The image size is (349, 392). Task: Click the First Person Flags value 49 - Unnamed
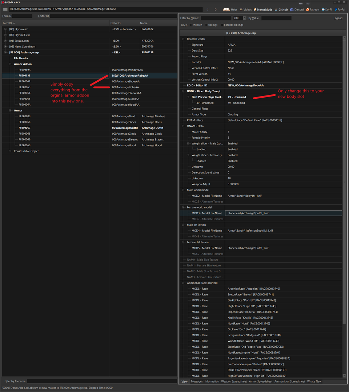[284, 97]
